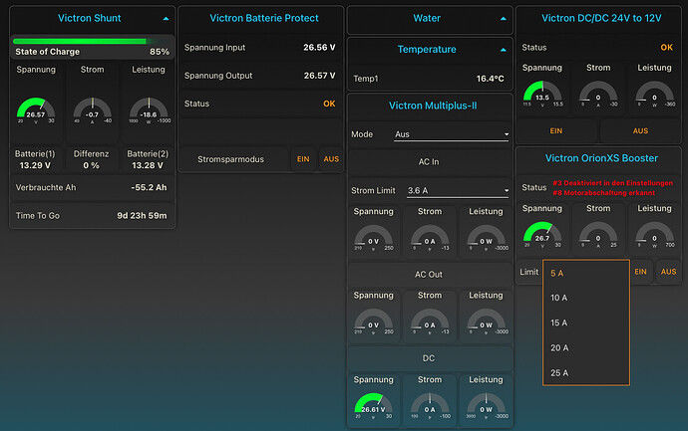Click the DC/DC Status OK value
Viewport: 688px width, 431px height.
pos(666,48)
